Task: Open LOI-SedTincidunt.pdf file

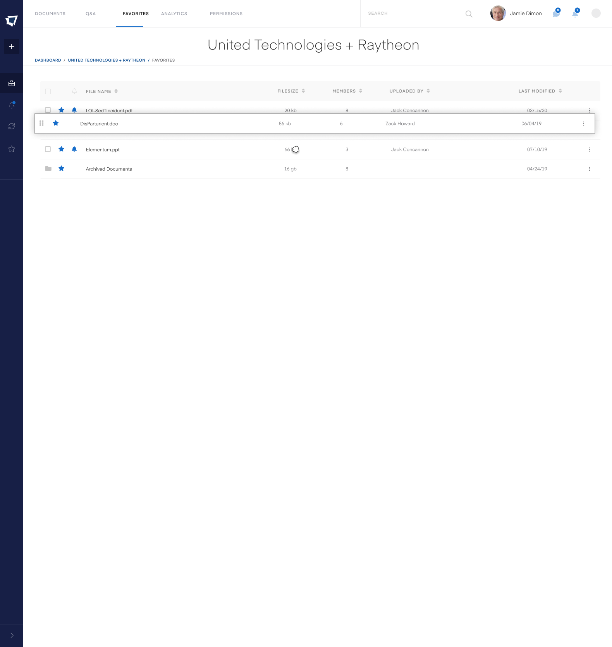Action: tap(109, 111)
